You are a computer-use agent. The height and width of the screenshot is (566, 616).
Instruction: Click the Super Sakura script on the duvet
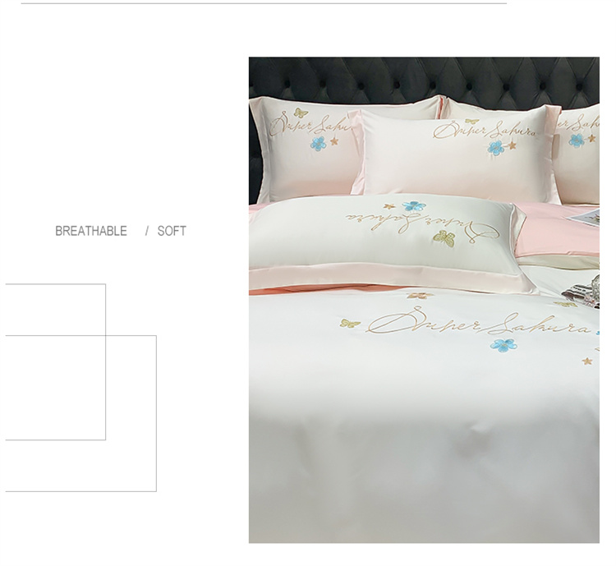[477, 322]
